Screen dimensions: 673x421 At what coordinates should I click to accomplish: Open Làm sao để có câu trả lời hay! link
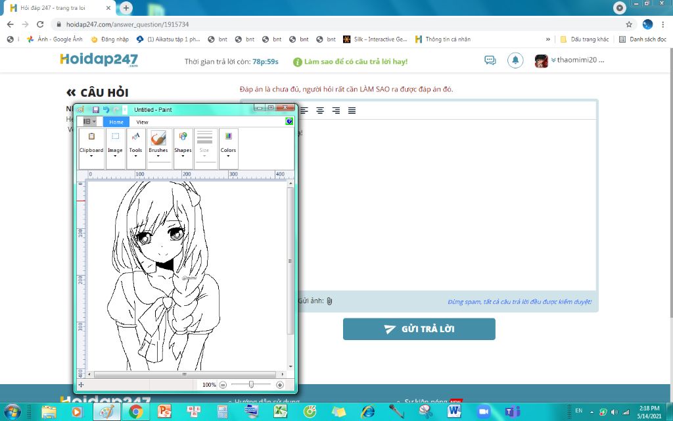tap(350, 62)
